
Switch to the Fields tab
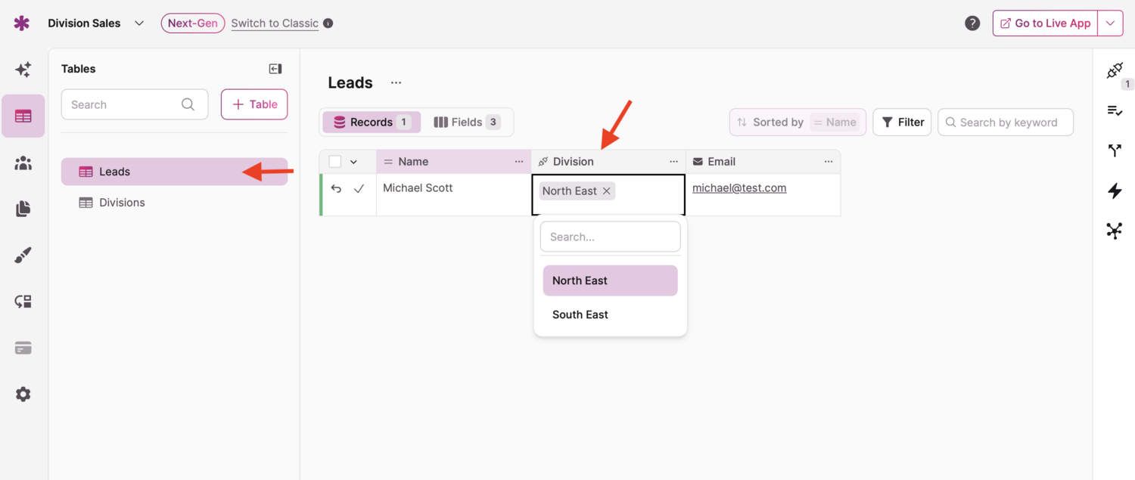(466, 122)
